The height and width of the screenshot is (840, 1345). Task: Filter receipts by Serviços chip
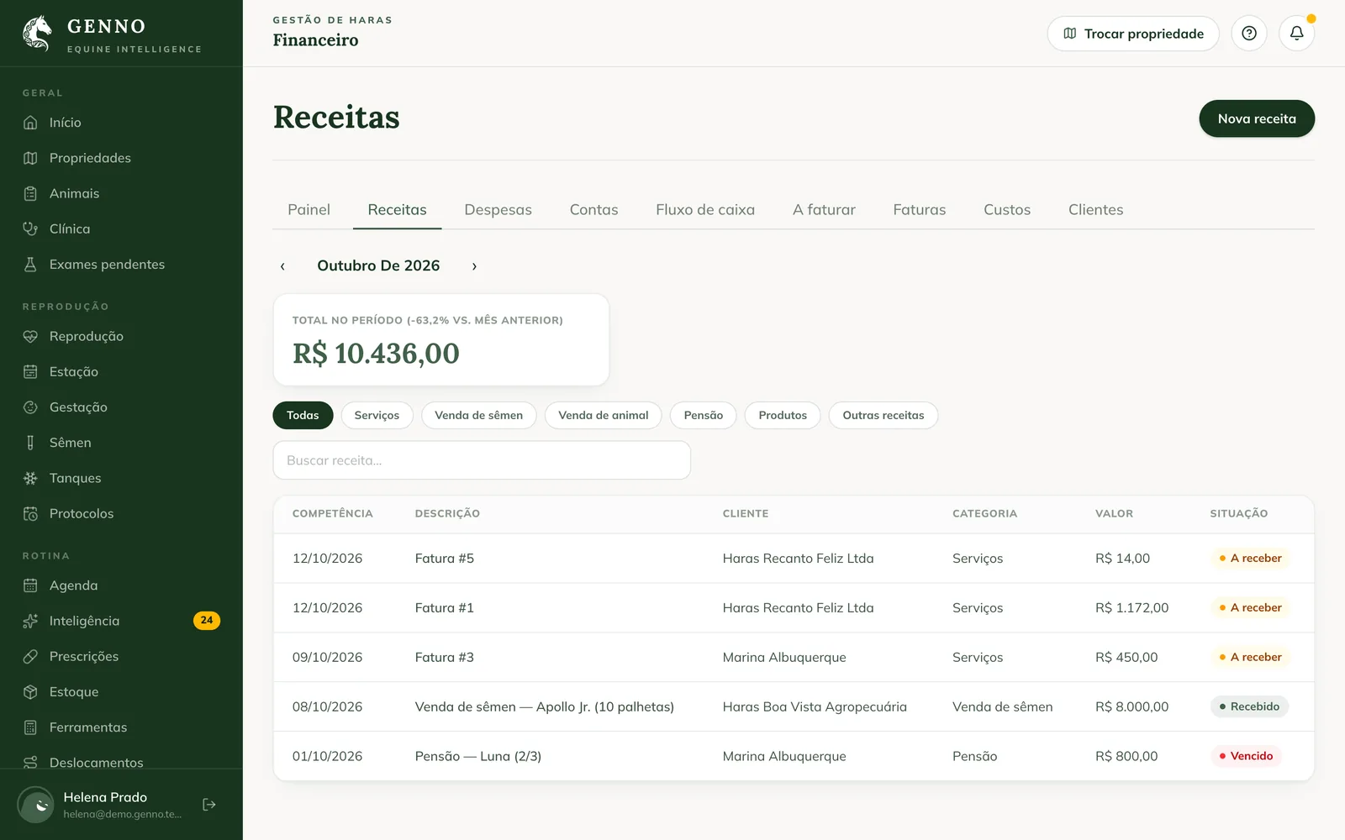click(377, 415)
